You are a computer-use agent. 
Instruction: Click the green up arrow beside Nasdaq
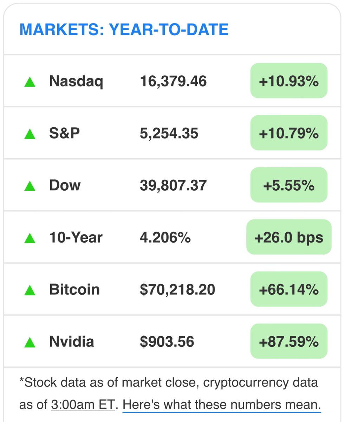(x=30, y=82)
